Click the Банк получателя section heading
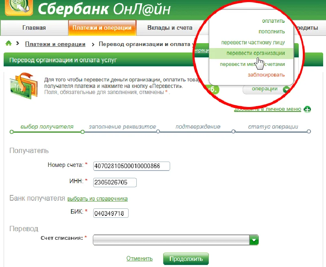This screenshot has height=267, width=326. click(x=37, y=198)
